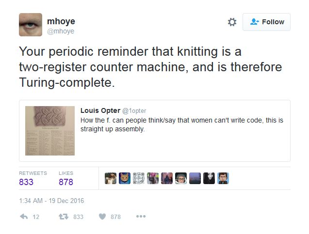Open the mhoye display name link
Screen dimensions: 309x234
point(61,21)
